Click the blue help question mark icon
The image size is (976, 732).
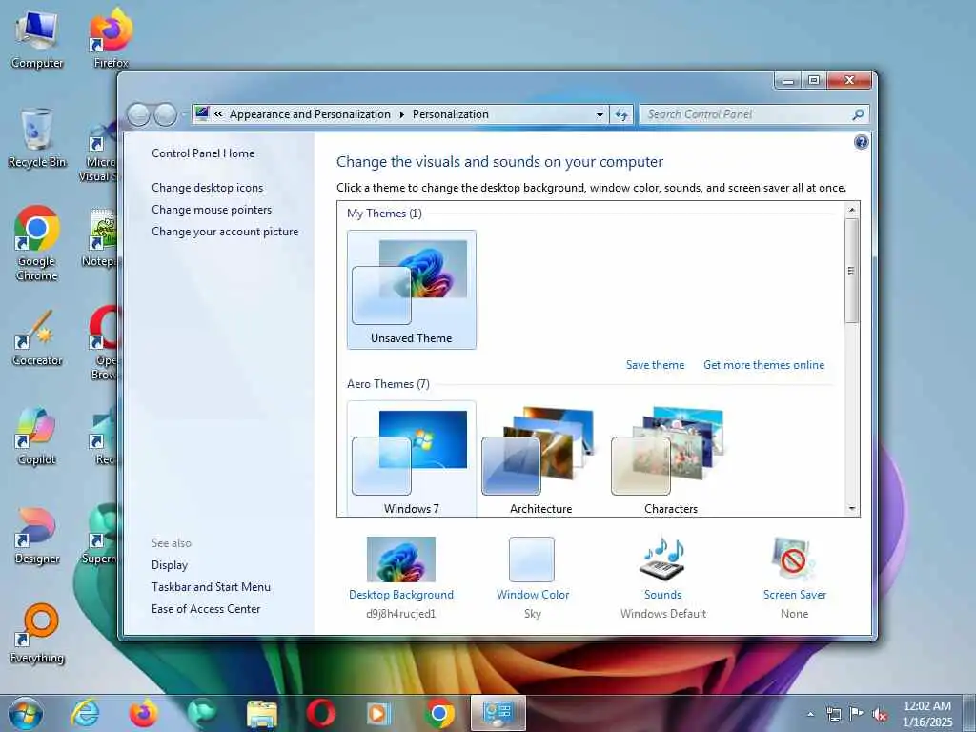pyautogui.click(x=861, y=143)
